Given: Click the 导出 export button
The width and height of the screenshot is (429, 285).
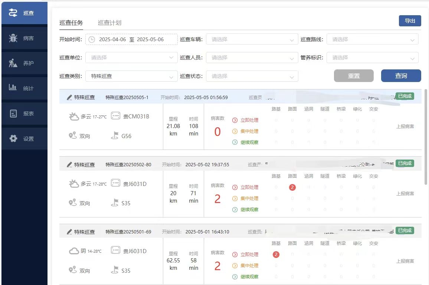Looking at the screenshot, I should click(x=410, y=21).
